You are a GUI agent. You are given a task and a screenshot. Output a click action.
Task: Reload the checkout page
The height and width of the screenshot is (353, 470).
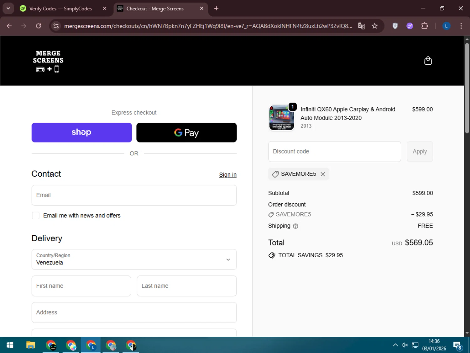click(x=39, y=26)
